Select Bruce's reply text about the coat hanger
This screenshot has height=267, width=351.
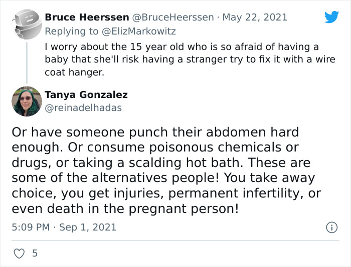(x=181, y=59)
